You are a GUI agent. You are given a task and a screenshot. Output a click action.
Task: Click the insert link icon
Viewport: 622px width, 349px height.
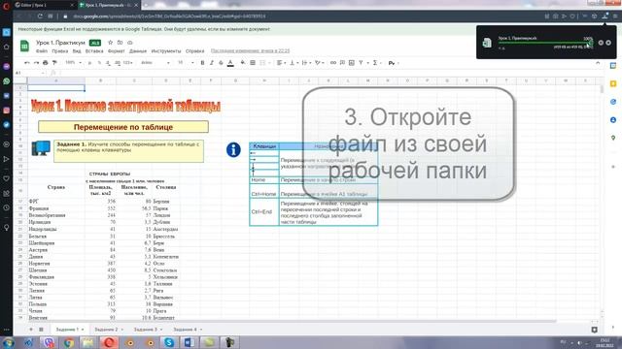[332, 63]
